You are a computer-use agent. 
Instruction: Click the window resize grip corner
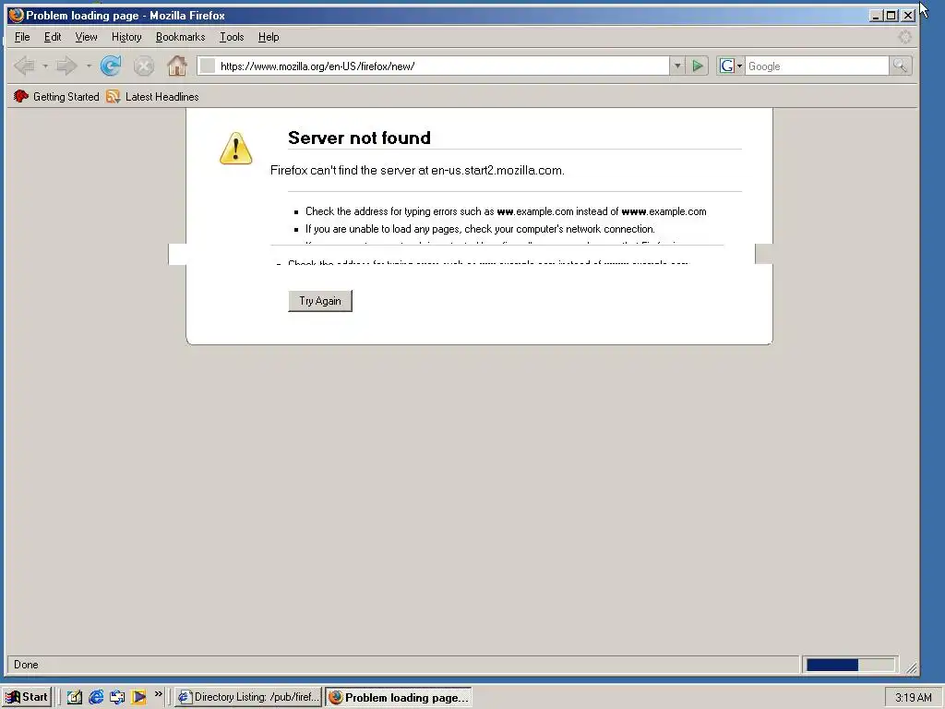[911, 667]
